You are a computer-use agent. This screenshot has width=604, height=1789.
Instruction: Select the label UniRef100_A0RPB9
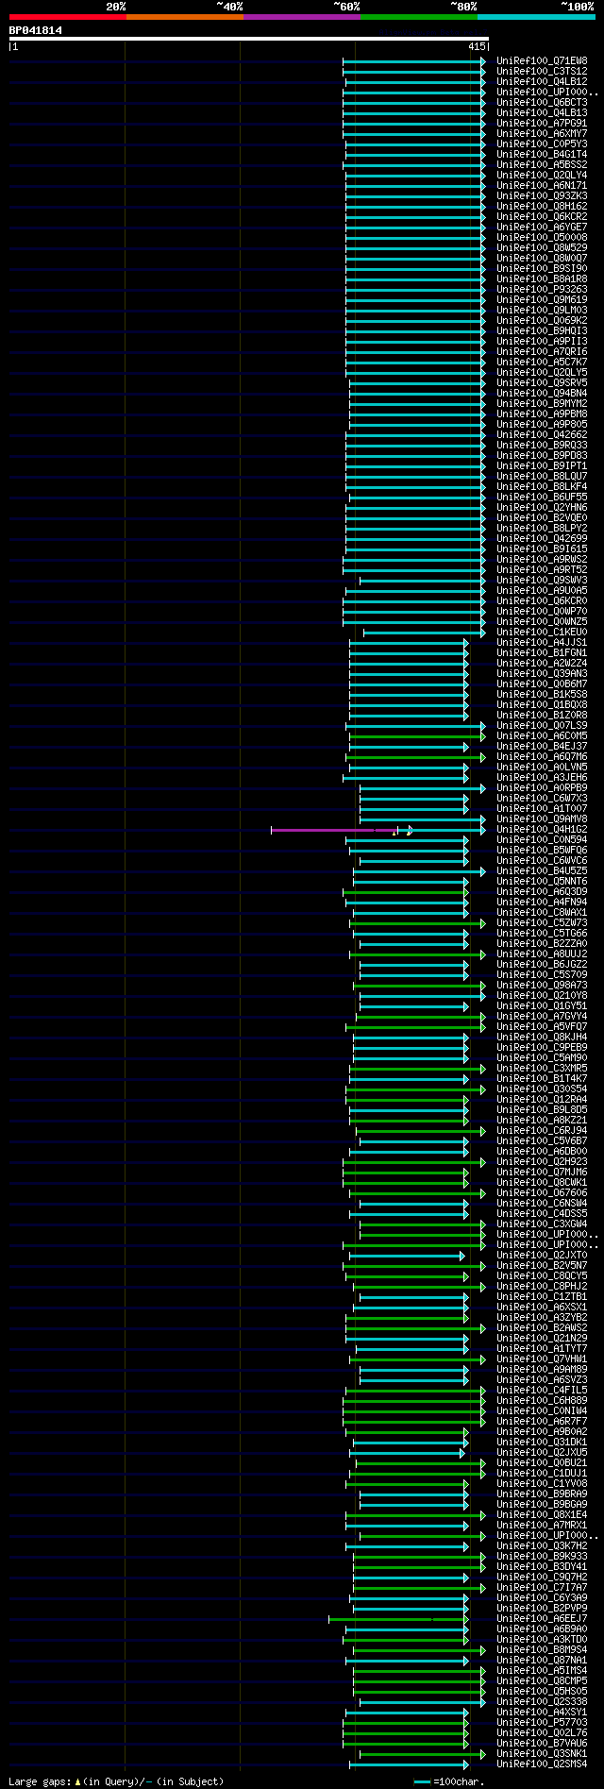[542, 787]
